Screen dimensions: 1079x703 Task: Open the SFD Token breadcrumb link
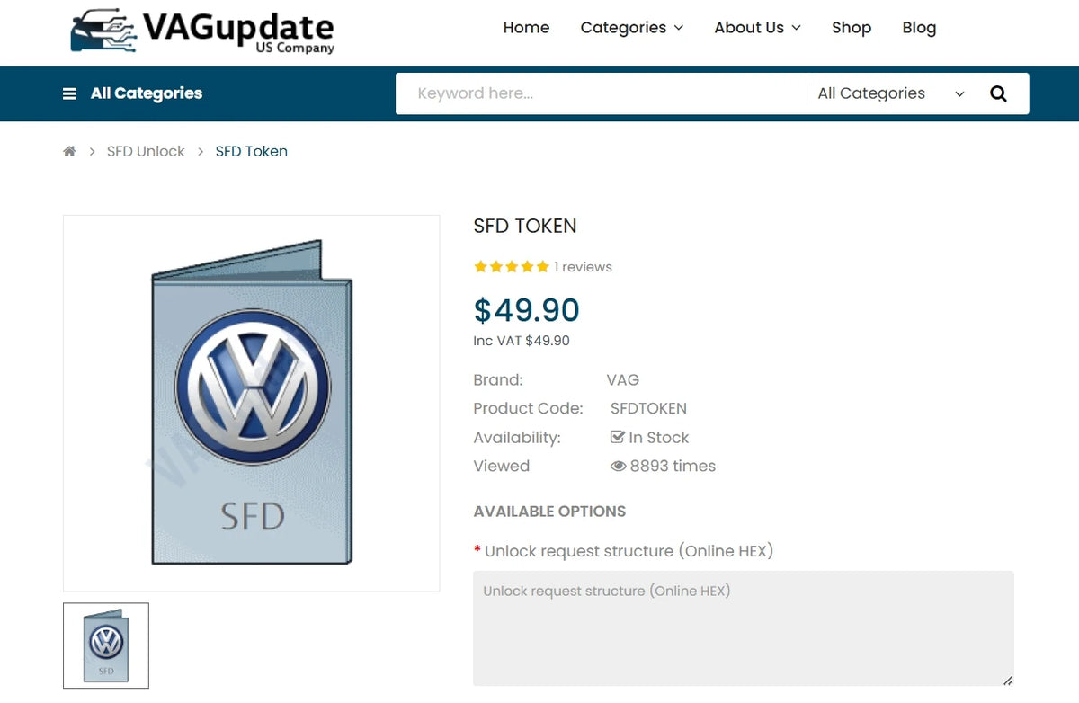coord(252,151)
